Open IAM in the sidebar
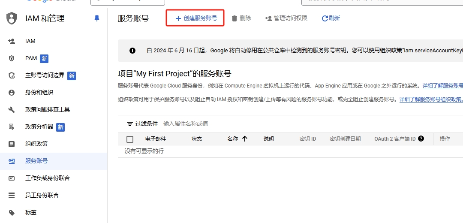The height and width of the screenshot is (223, 463). tap(30, 41)
